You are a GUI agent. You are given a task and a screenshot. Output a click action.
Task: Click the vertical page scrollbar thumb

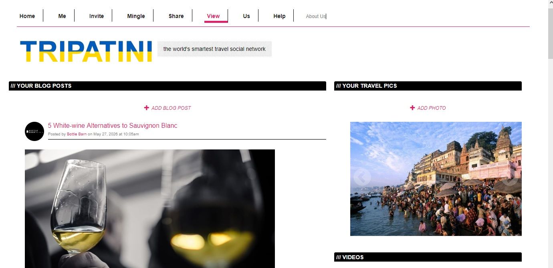click(550, 34)
